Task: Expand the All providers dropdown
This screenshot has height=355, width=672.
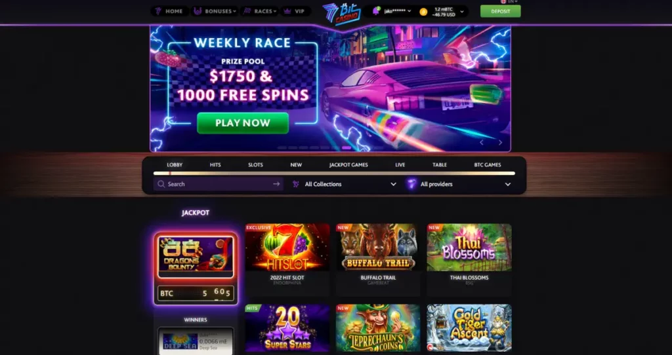Action: click(459, 184)
